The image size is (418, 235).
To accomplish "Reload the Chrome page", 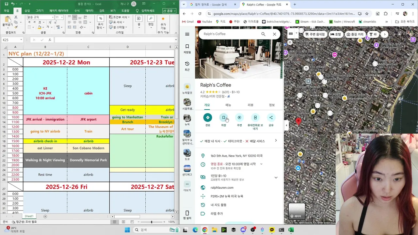I will pos(200,14).
